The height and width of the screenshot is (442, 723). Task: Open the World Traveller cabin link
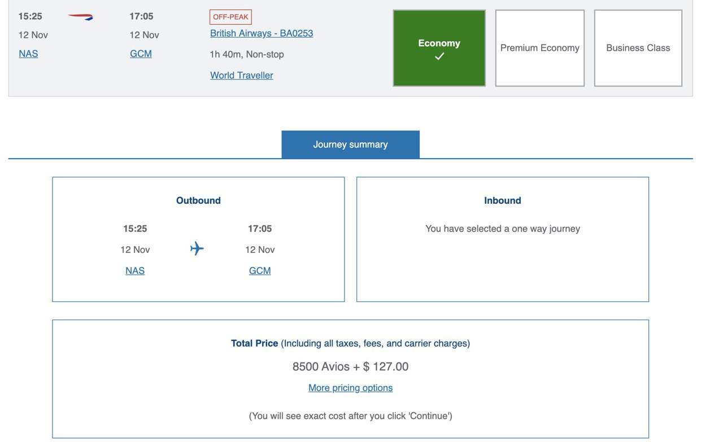tap(242, 76)
